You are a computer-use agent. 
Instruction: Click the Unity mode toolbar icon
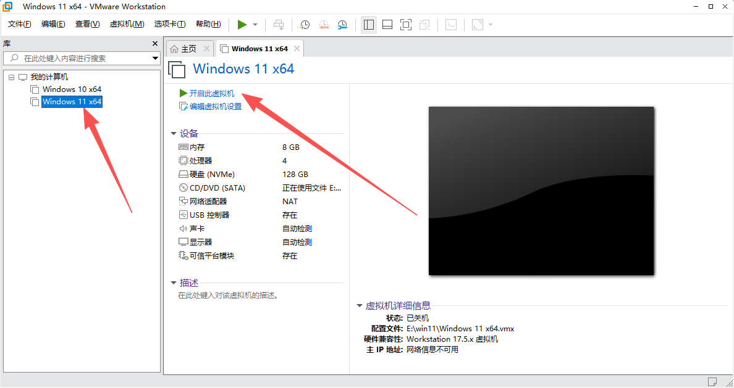(424, 25)
